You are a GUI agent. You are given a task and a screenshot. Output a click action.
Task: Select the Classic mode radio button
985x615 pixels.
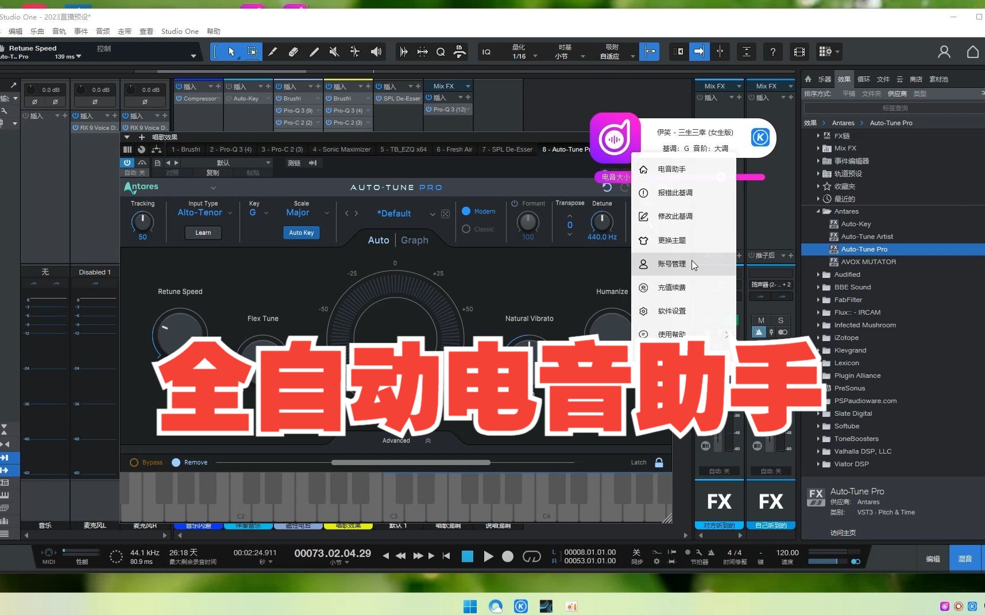click(x=466, y=229)
